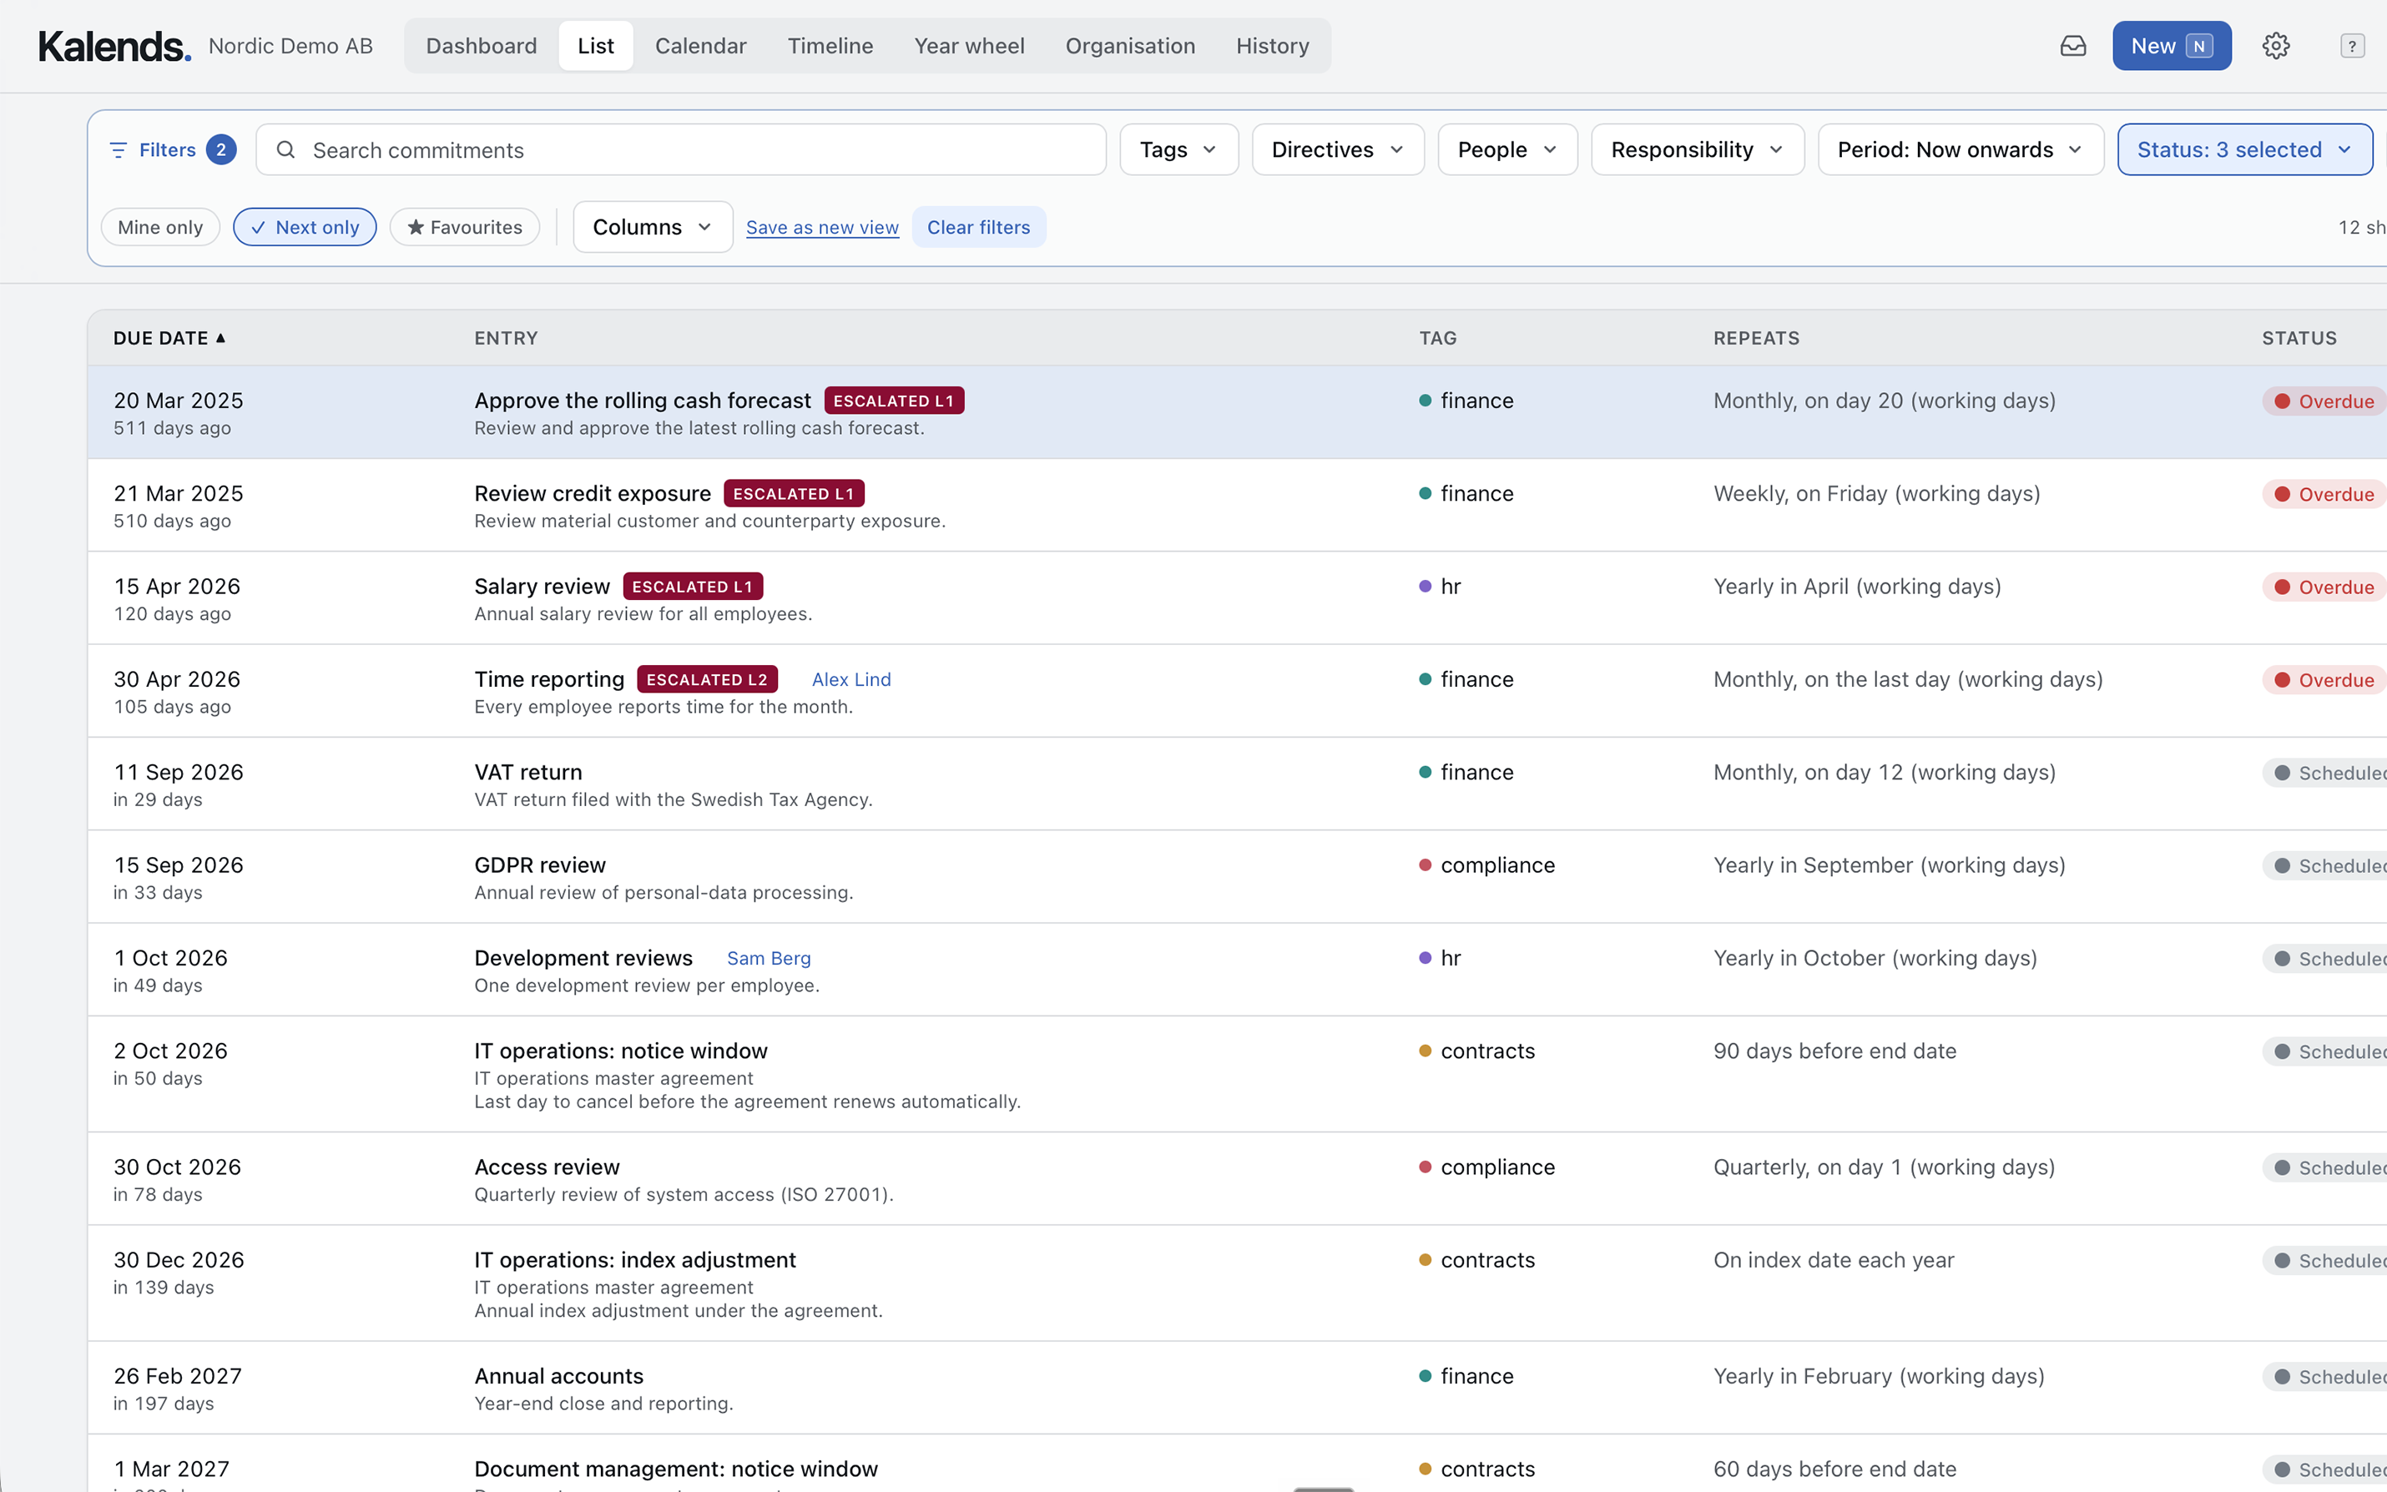Click the finance tag dot on VAT return
The height and width of the screenshot is (1492, 2387).
coord(1425,772)
